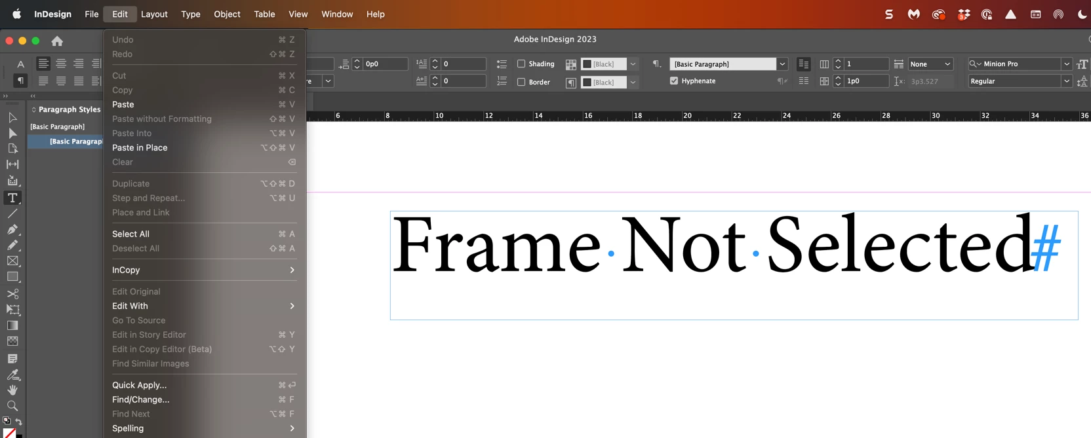Select the Zoom tool

pos(12,406)
